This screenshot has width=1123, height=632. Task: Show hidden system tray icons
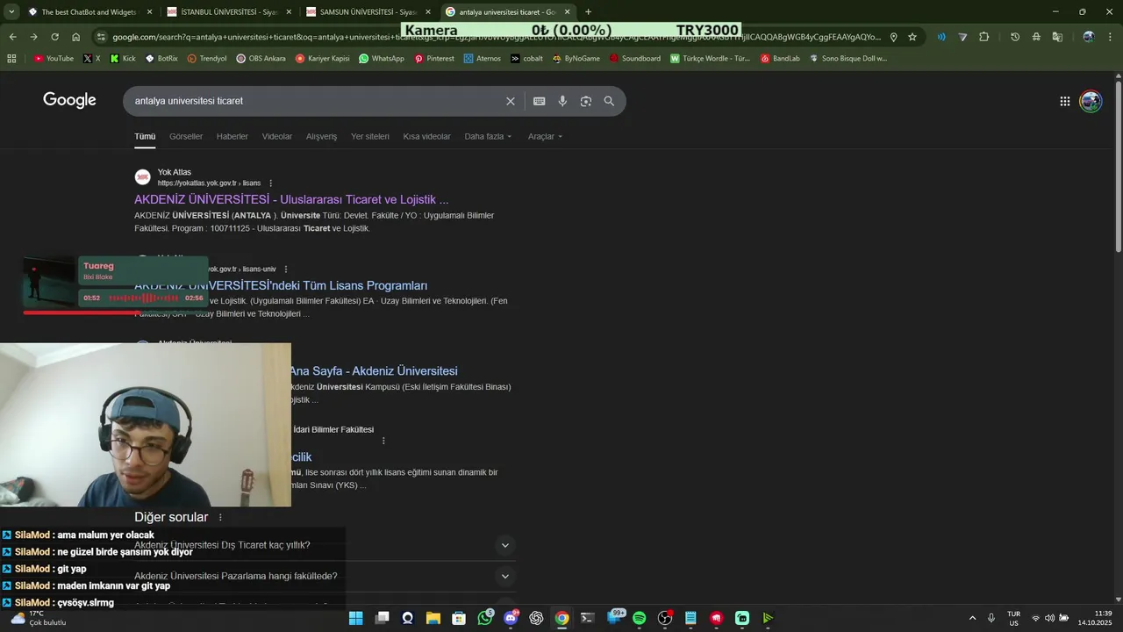(x=972, y=618)
